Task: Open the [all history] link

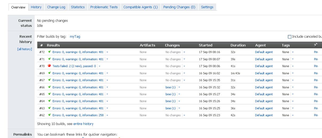Action: pyautogui.click(x=25, y=49)
